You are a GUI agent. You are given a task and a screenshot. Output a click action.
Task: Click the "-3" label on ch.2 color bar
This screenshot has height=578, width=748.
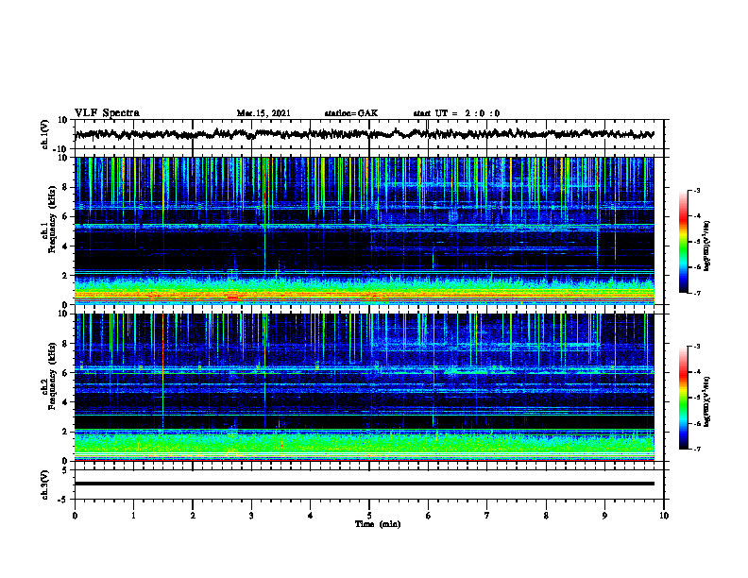pos(697,347)
